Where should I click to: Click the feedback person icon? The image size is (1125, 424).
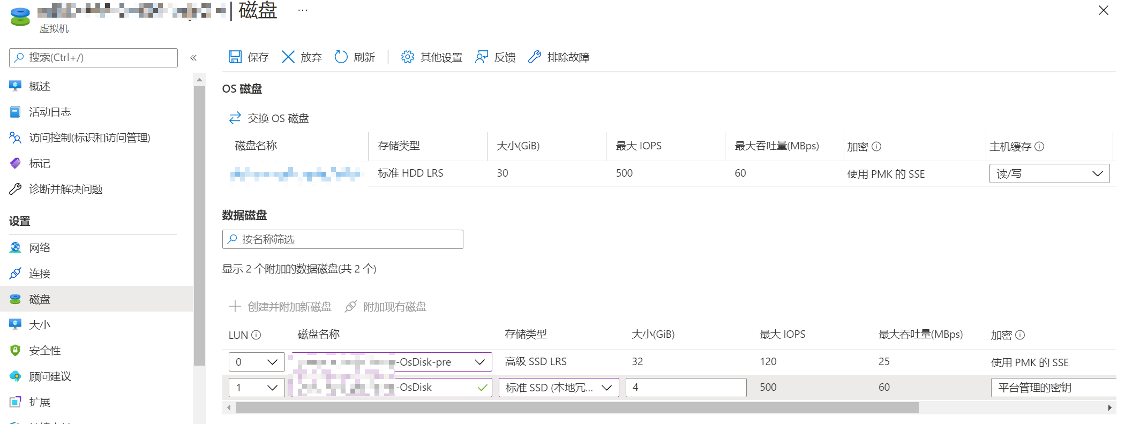[x=481, y=57]
